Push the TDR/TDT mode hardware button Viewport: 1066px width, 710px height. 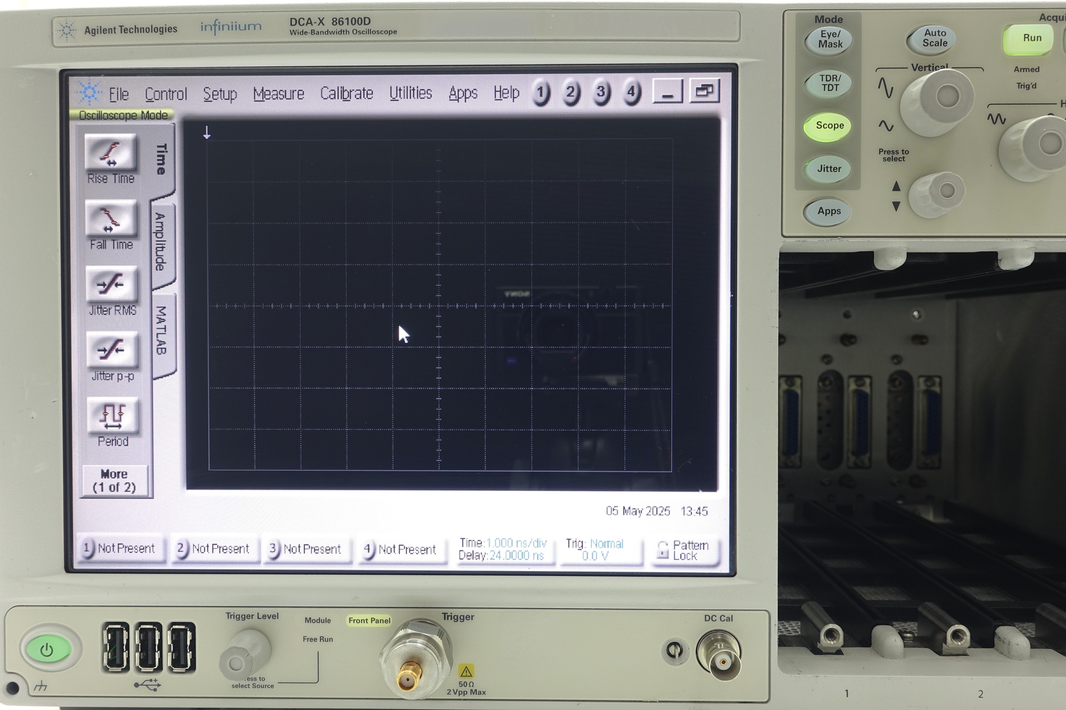pyautogui.click(x=830, y=83)
